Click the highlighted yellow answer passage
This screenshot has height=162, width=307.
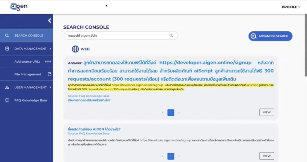pyautogui.click(x=171, y=87)
